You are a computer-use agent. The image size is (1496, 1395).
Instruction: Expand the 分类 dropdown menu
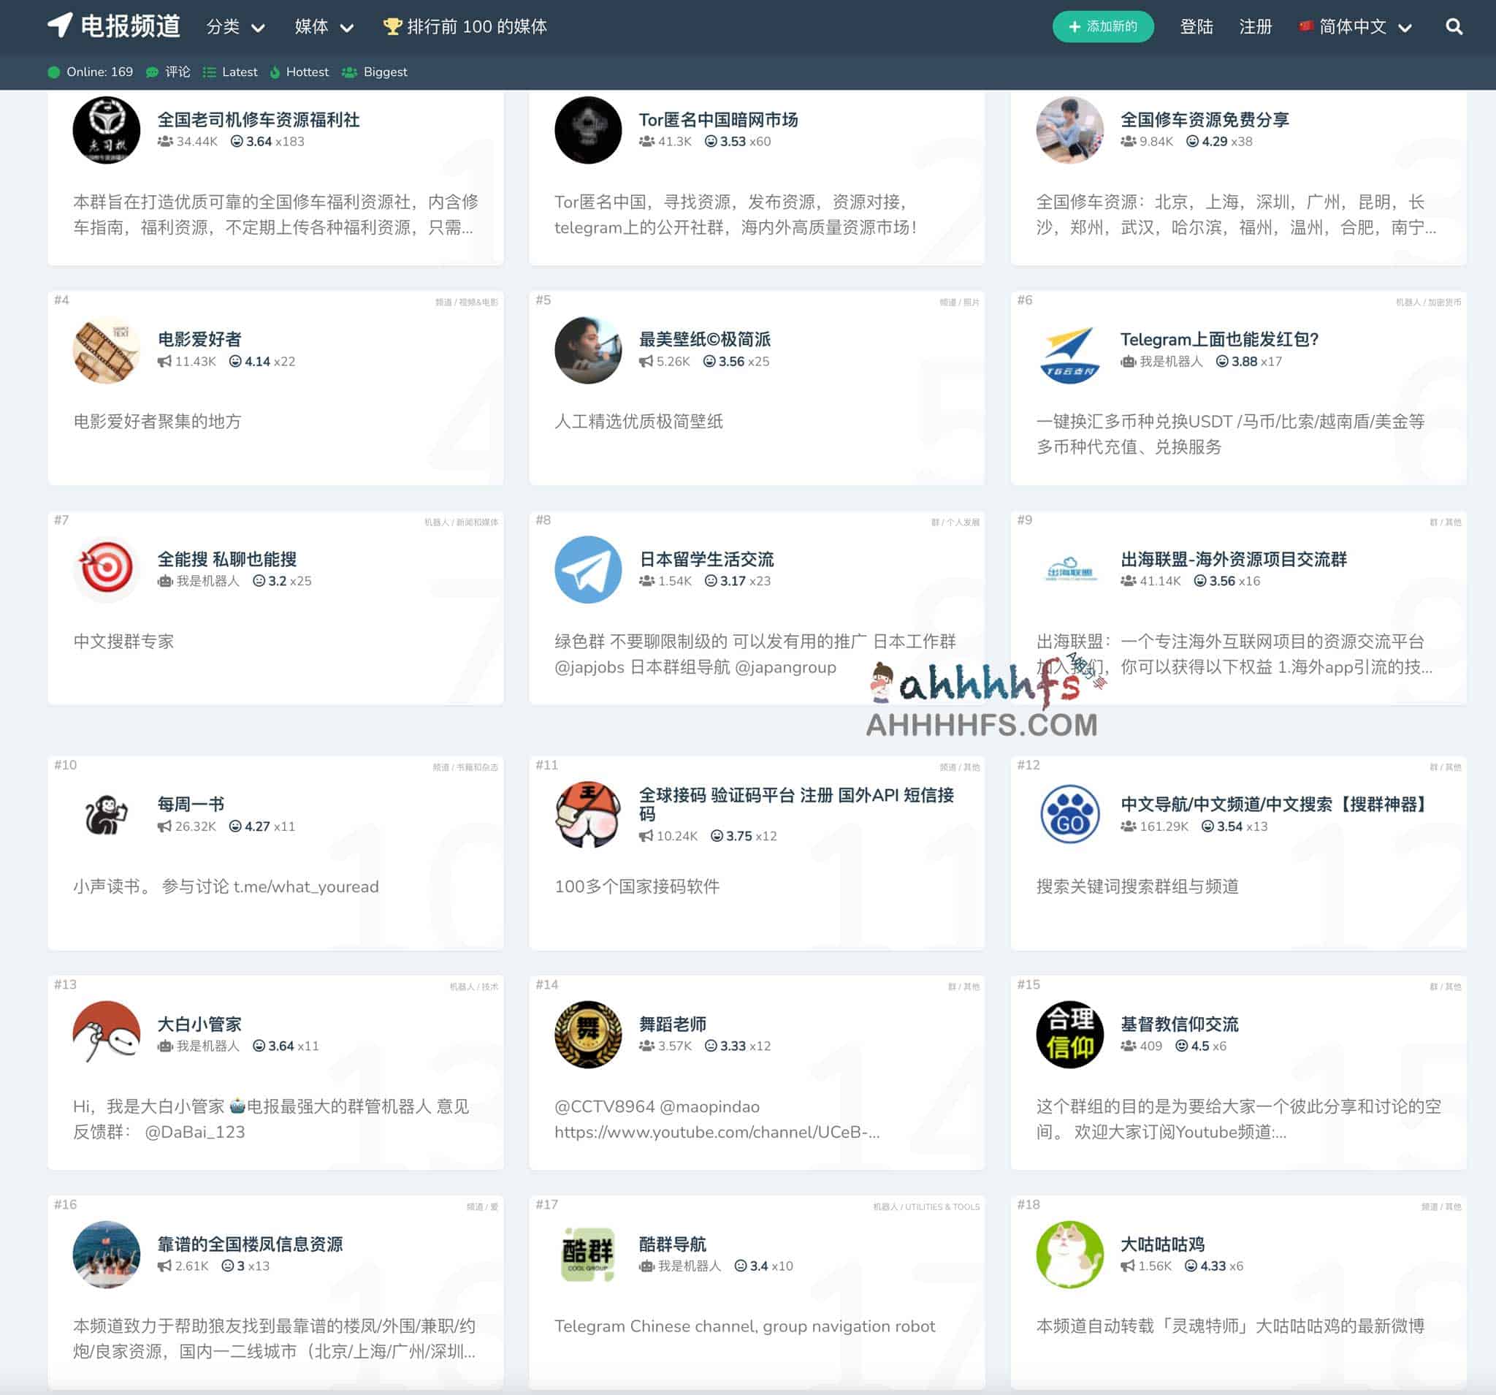point(235,26)
